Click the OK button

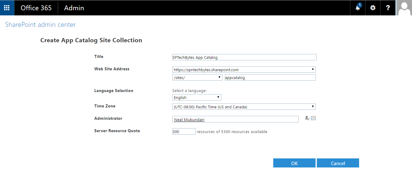pyautogui.click(x=294, y=163)
